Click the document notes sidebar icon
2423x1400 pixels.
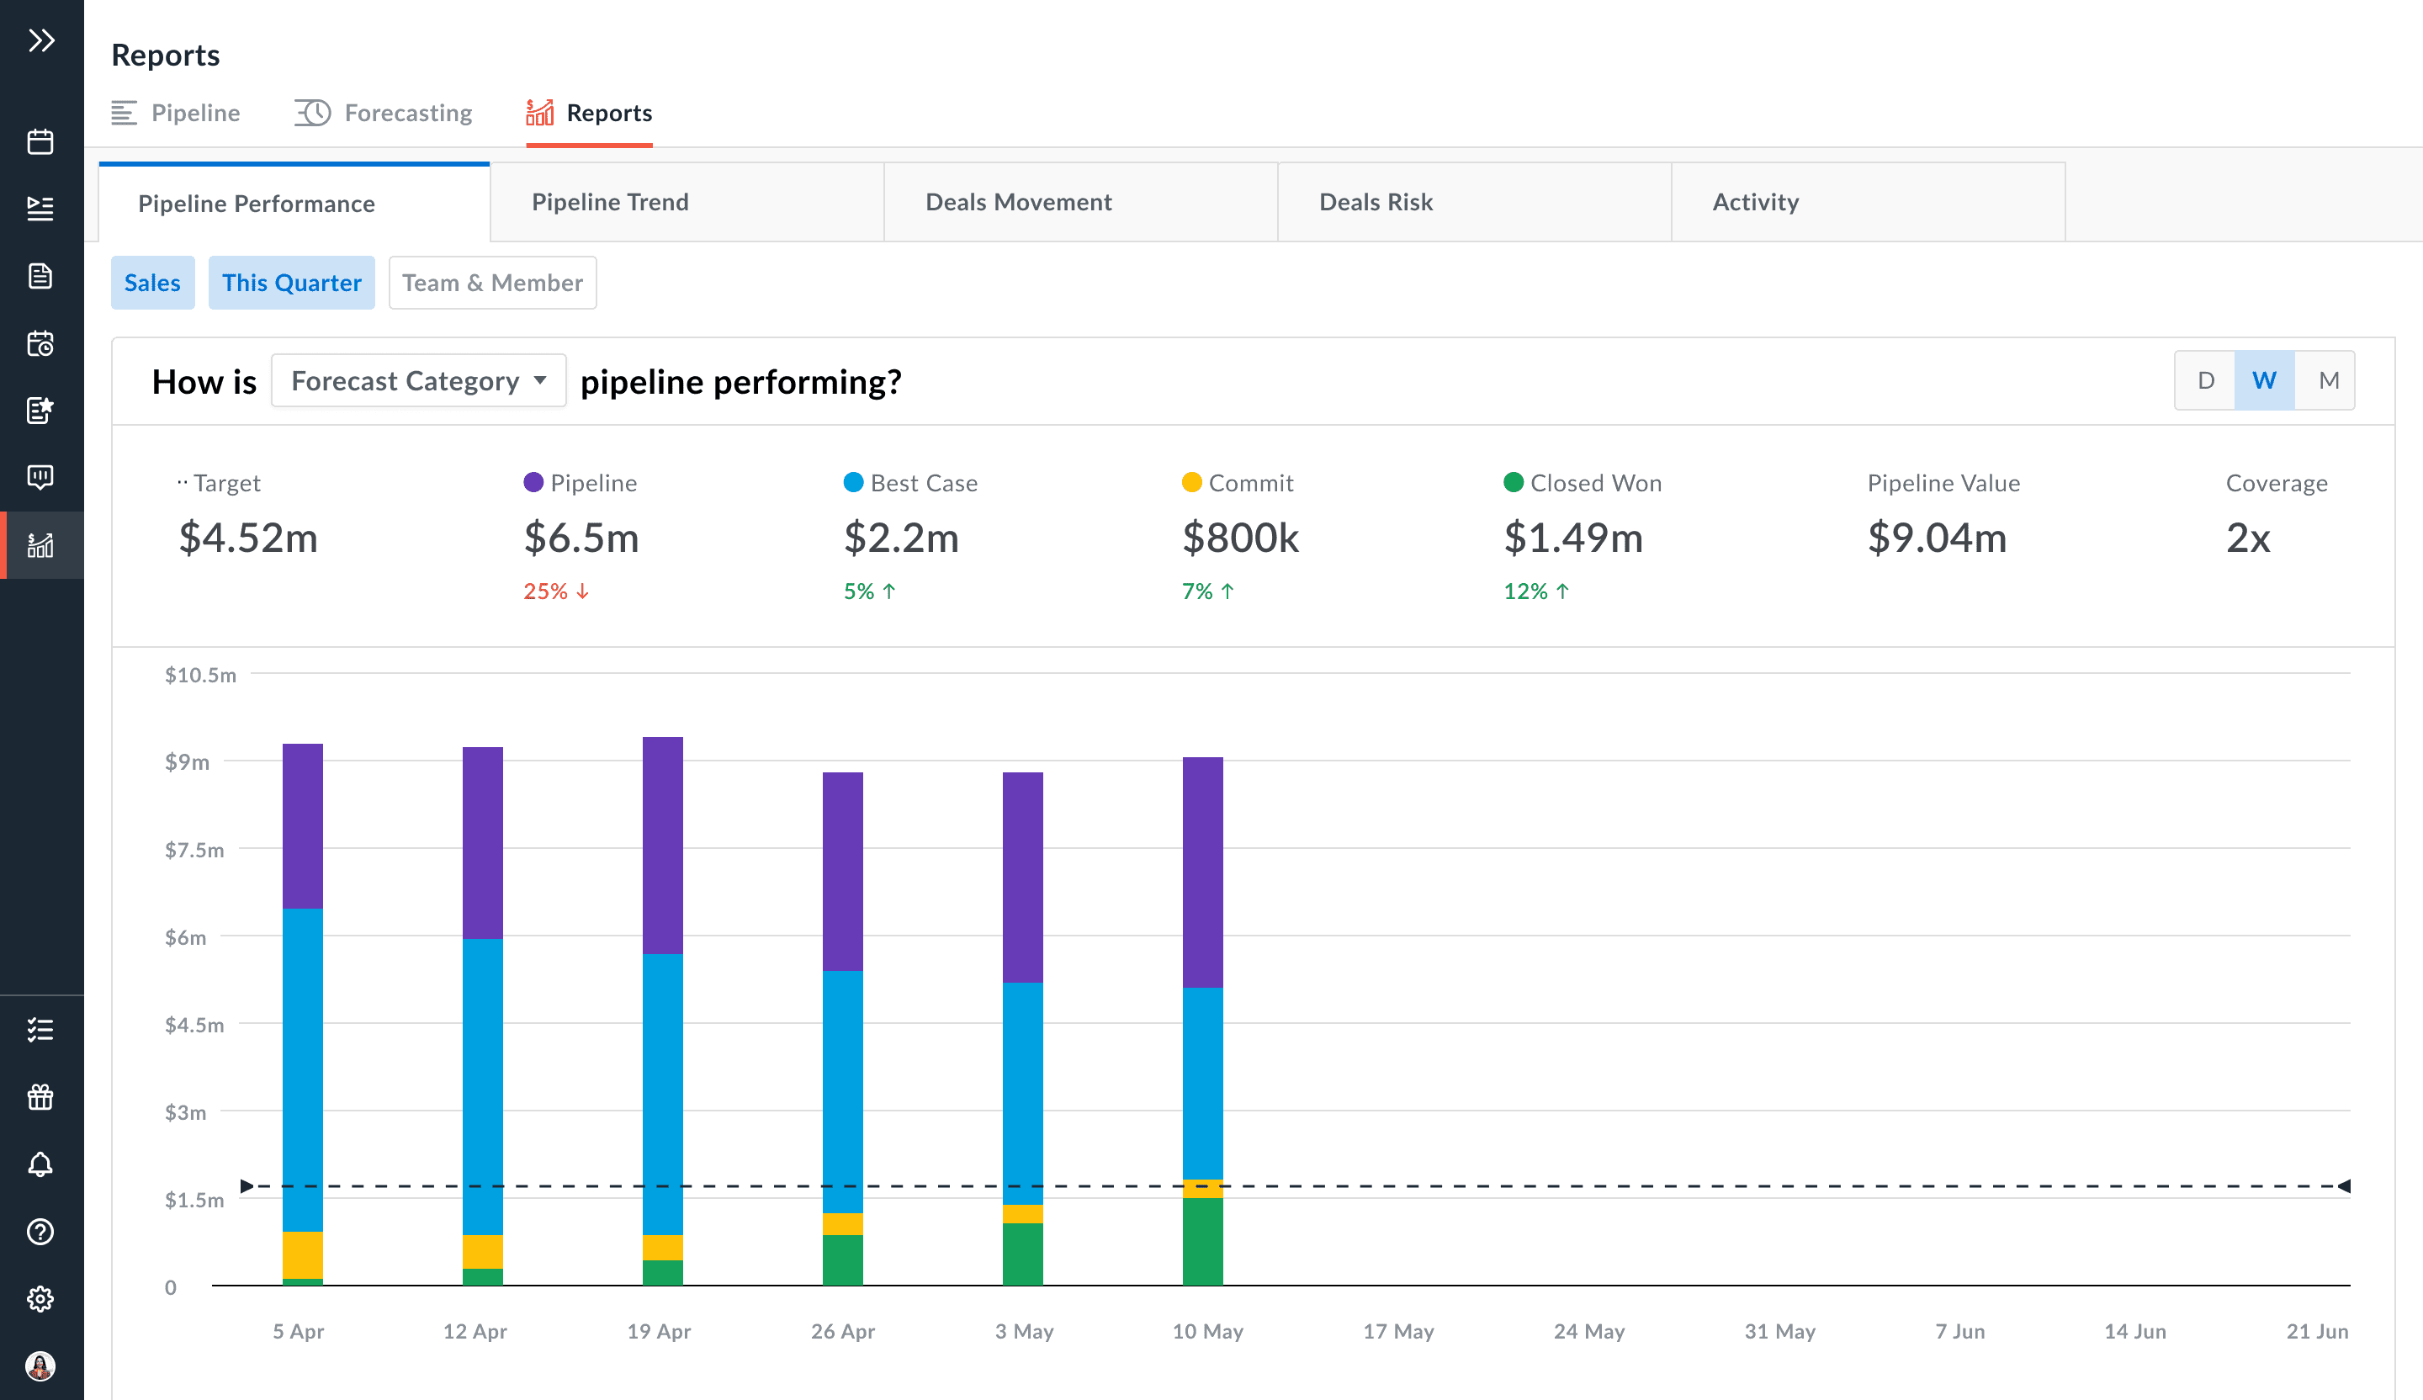pos(40,277)
